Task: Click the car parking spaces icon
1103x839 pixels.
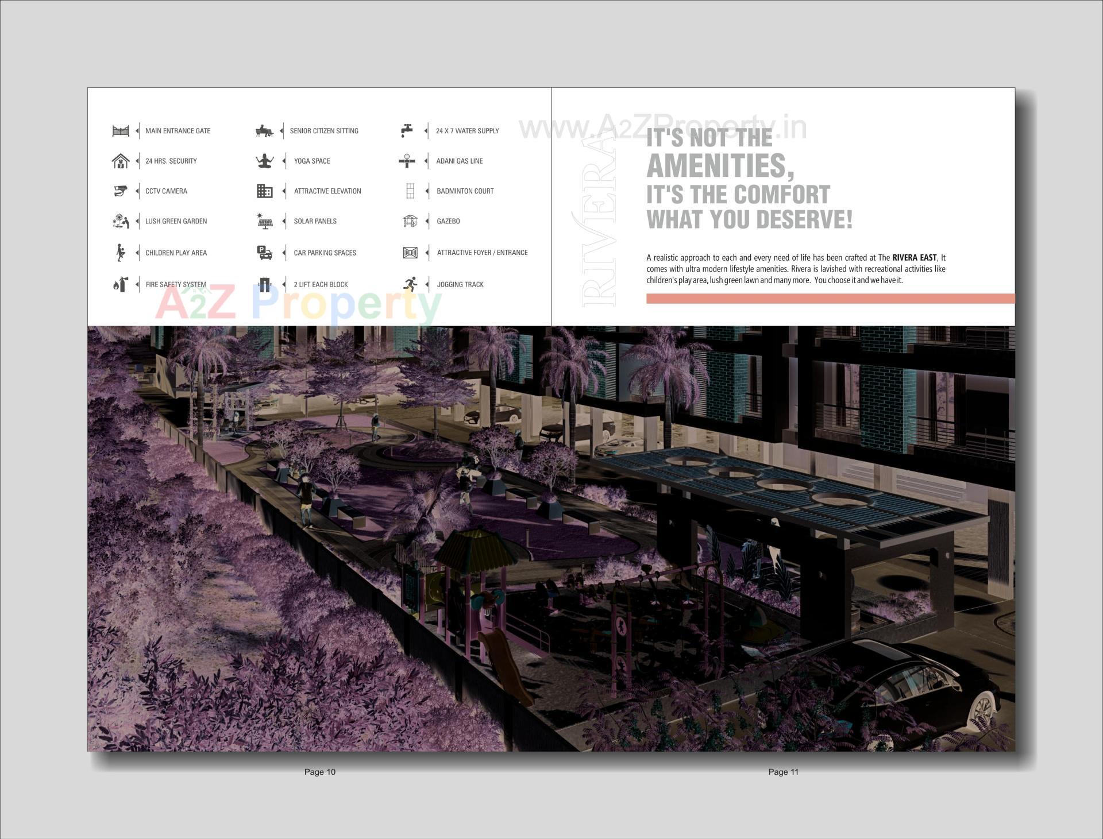Action: (x=264, y=253)
